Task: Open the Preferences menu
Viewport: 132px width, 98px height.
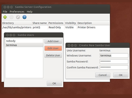Action: pos(17,12)
